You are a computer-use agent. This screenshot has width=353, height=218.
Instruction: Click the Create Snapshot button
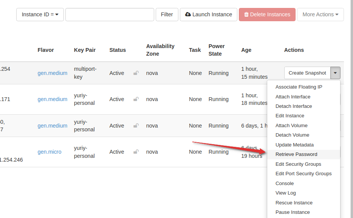tap(307, 73)
